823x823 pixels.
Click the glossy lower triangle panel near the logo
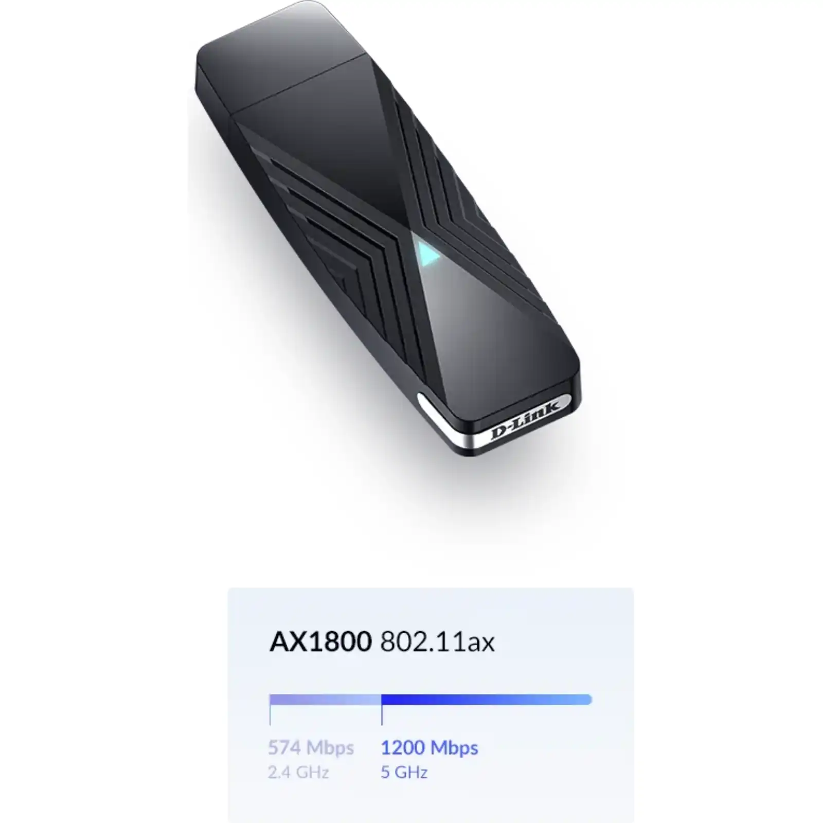(494, 329)
